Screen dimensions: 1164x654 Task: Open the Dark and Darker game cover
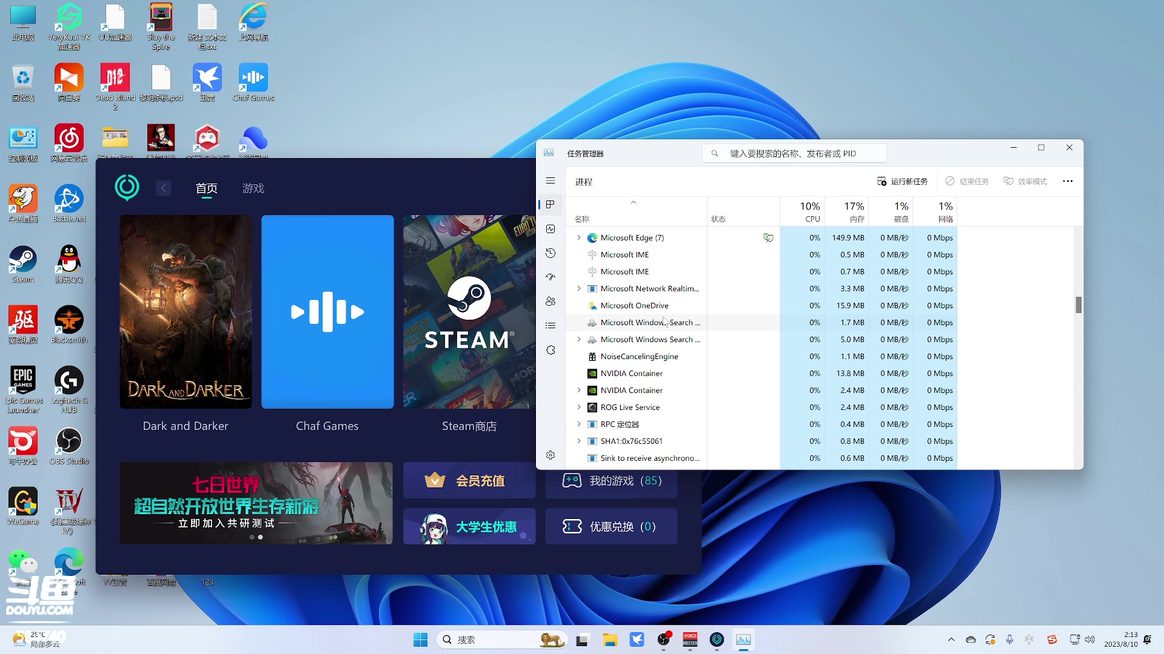186,312
